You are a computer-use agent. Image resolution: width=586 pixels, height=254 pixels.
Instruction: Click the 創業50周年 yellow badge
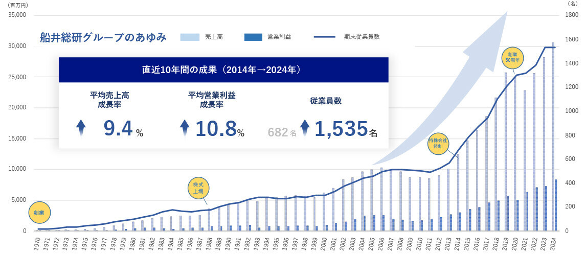point(512,57)
